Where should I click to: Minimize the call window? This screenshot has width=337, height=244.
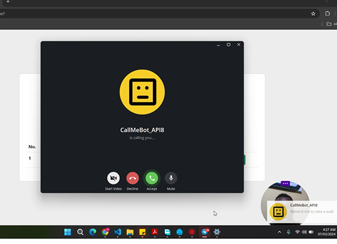[218, 45]
